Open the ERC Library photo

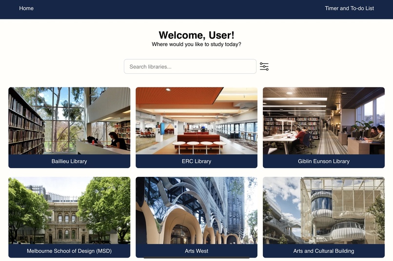pyautogui.click(x=196, y=121)
